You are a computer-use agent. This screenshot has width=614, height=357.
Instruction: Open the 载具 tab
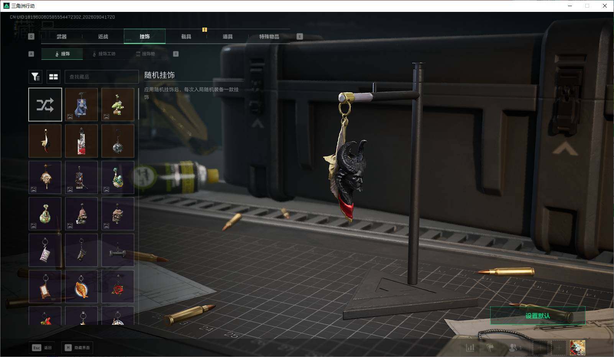tap(186, 36)
